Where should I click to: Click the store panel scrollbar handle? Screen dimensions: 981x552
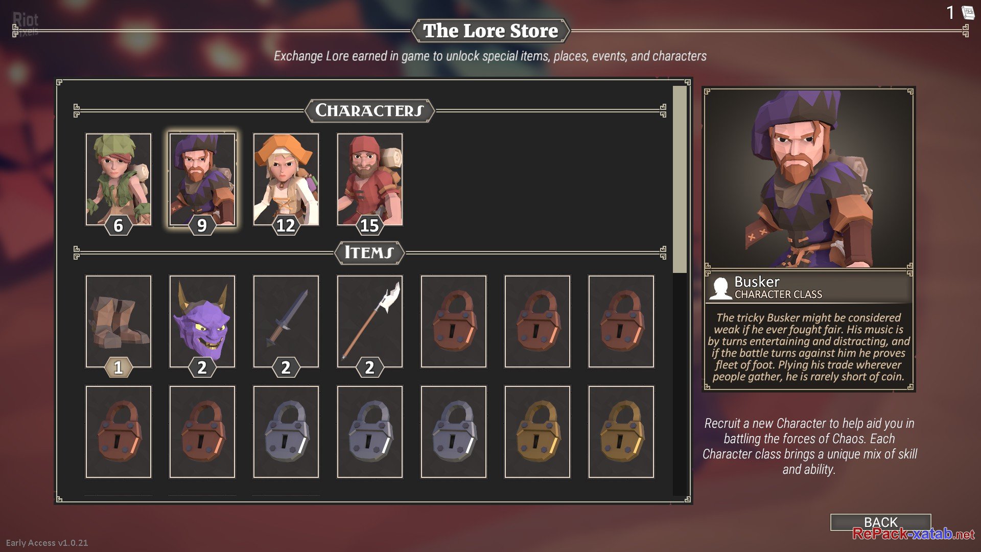coord(680,179)
